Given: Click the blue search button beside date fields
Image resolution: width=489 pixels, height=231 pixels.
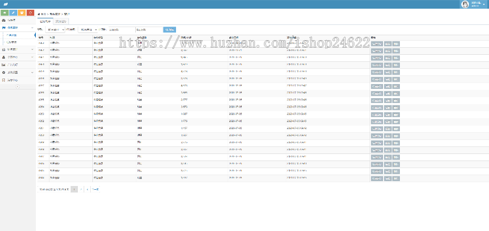Looking at the screenshot, I should point(170,30).
